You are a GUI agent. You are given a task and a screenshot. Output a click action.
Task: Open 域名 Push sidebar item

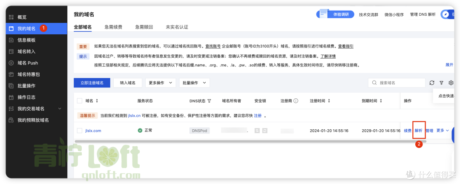[x=28, y=63]
